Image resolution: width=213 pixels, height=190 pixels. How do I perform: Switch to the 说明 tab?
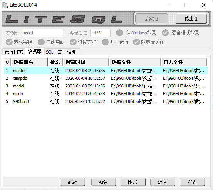coord(72,52)
